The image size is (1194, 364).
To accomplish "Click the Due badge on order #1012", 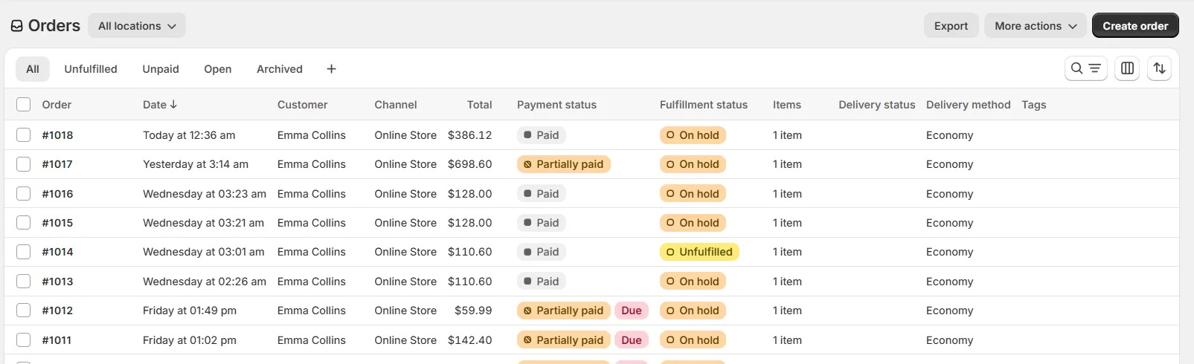I will point(632,311).
